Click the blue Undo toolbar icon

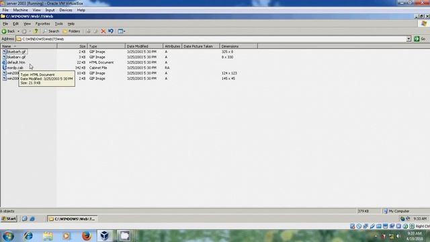pyautogui.click(x=111, y=32)
